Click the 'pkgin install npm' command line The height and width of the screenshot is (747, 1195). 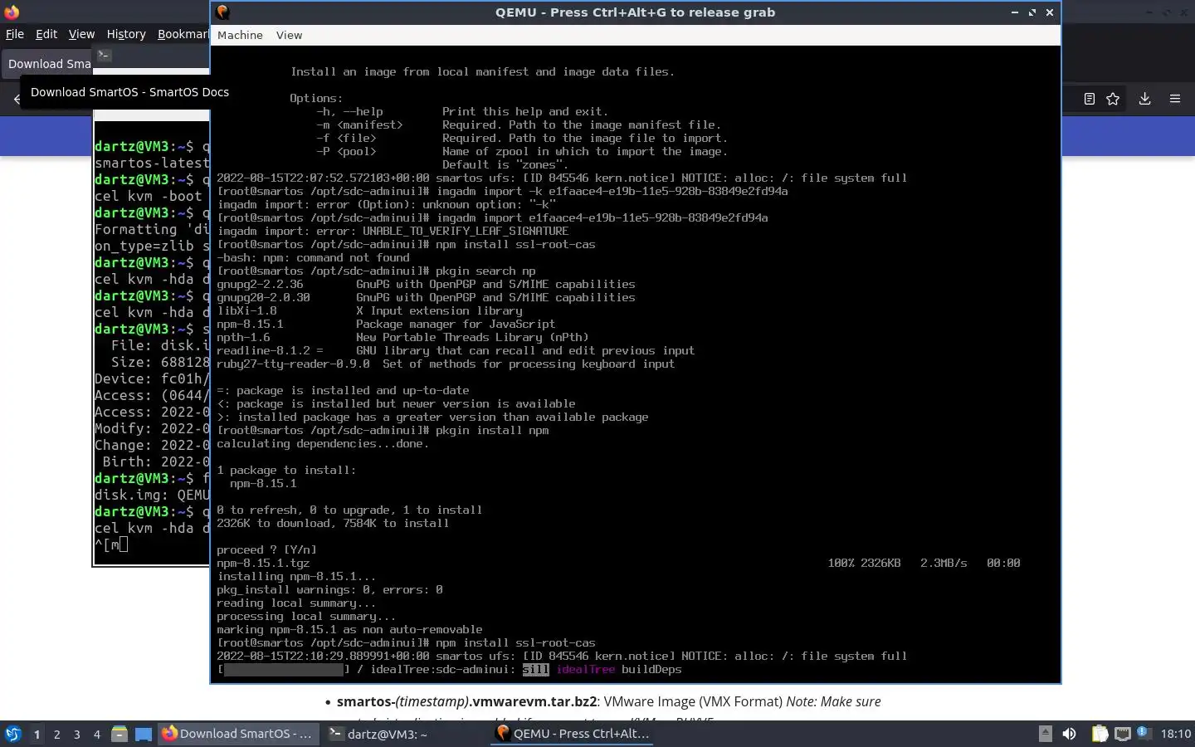tap(383, 430)
